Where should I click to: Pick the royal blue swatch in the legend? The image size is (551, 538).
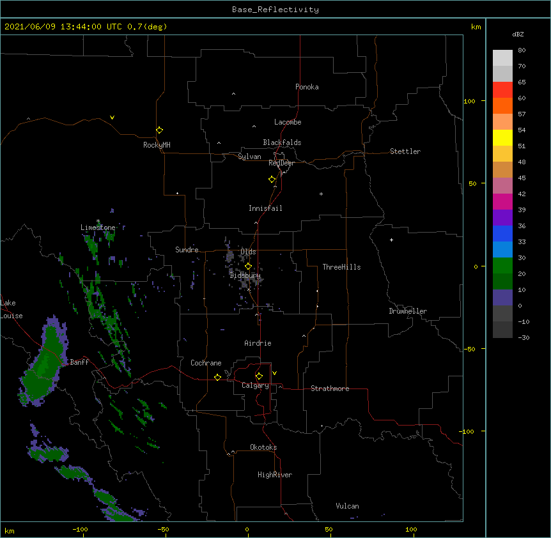point(502,233)
